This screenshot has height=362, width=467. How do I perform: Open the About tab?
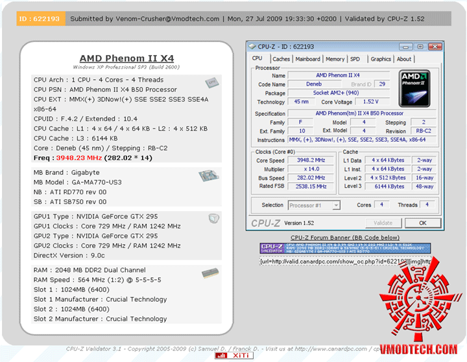(x=404, y=59)
